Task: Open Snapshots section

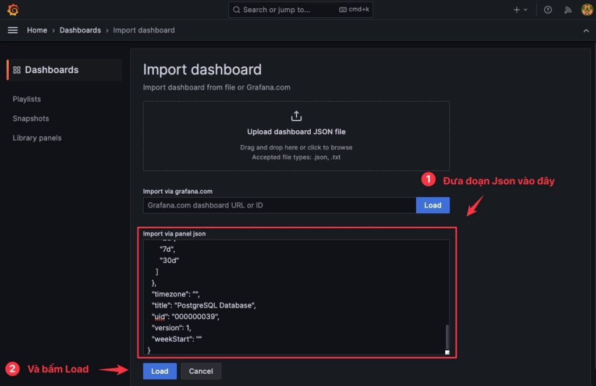Action: click(31, 119)
